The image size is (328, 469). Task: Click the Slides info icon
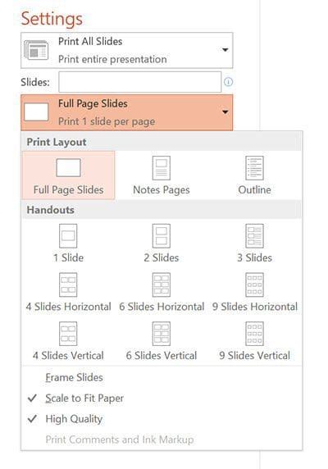coord(228,82)
